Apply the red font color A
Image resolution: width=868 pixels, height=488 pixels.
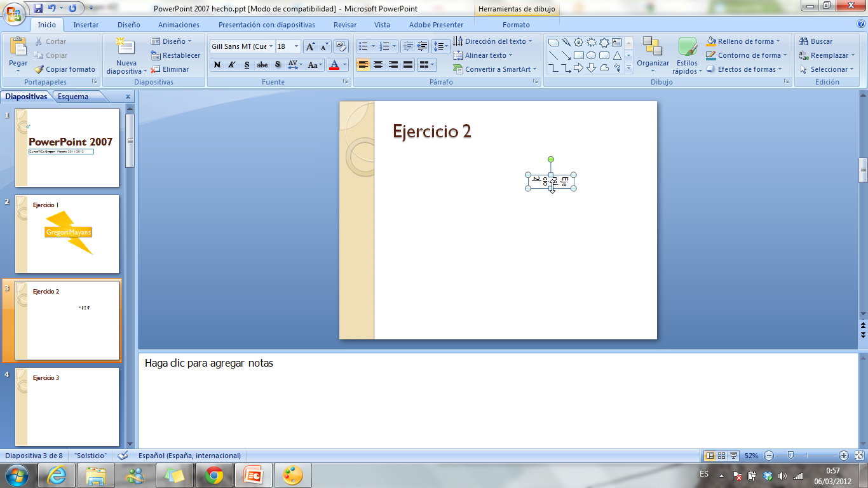334,65
